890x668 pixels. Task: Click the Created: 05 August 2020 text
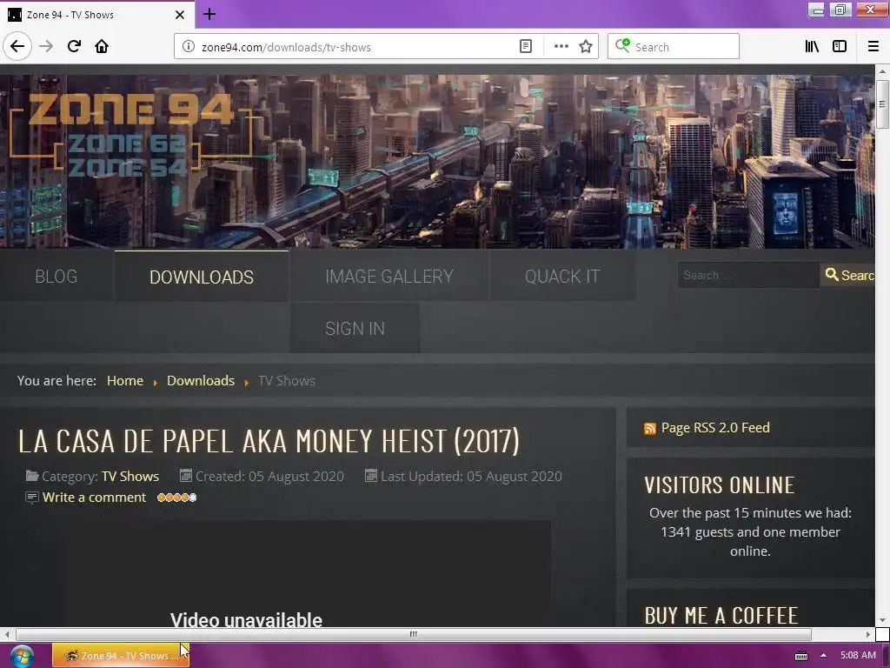coord(269,476)
